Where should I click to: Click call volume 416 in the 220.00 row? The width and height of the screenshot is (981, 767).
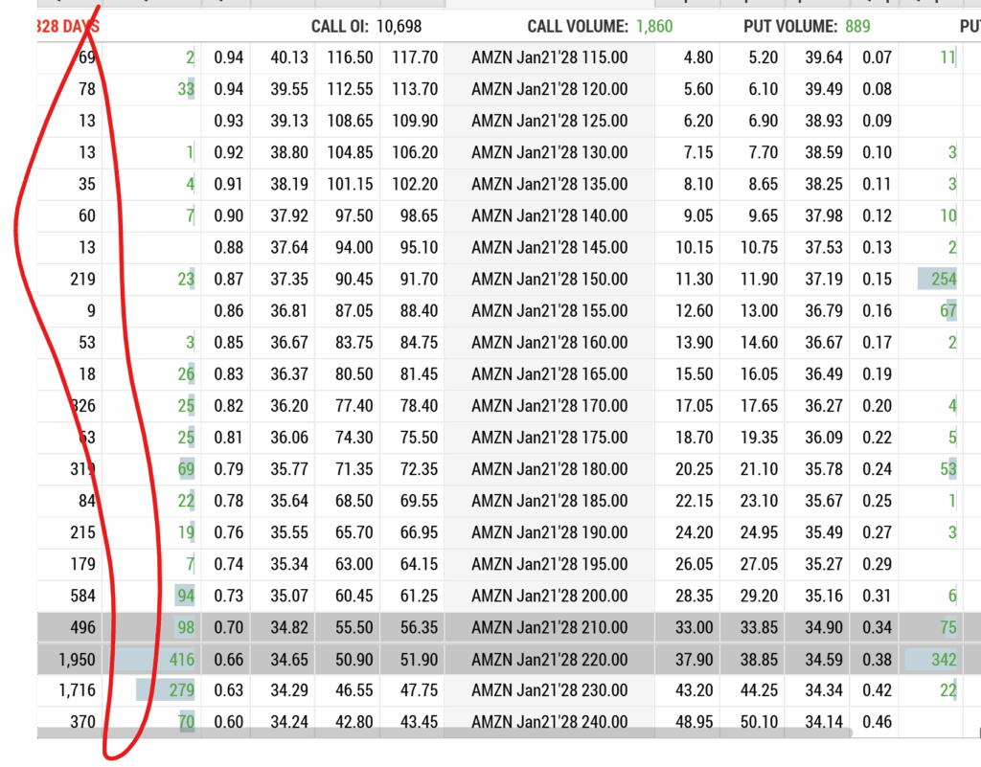click(181, 660)
